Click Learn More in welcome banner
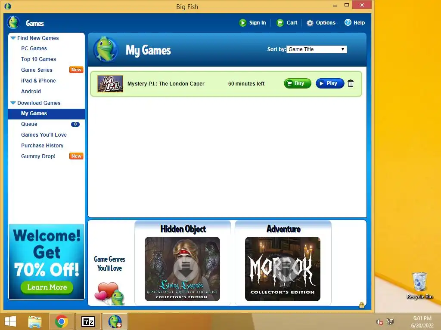Image resolution: width=441 pixels, height=330 pixels. click(47, 287)
